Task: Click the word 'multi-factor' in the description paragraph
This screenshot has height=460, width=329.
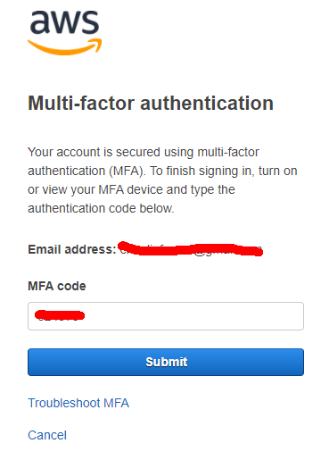Action: (228, 152)
